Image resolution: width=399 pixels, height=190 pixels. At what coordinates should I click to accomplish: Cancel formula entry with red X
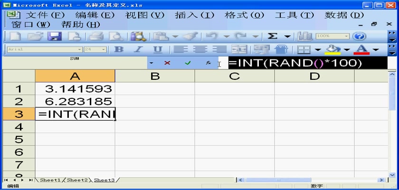coord(167,63)
